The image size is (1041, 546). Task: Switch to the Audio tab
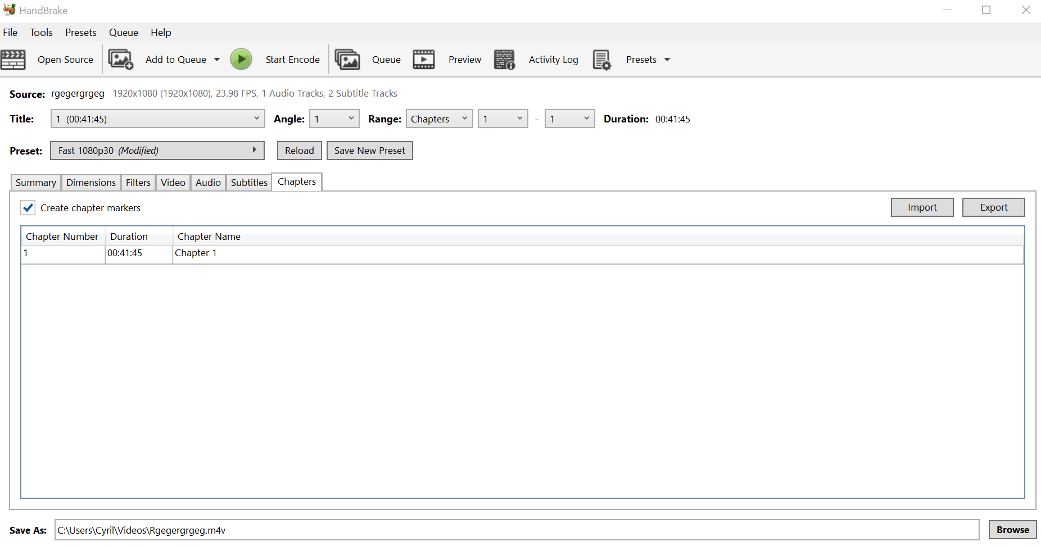pos(208,183)
